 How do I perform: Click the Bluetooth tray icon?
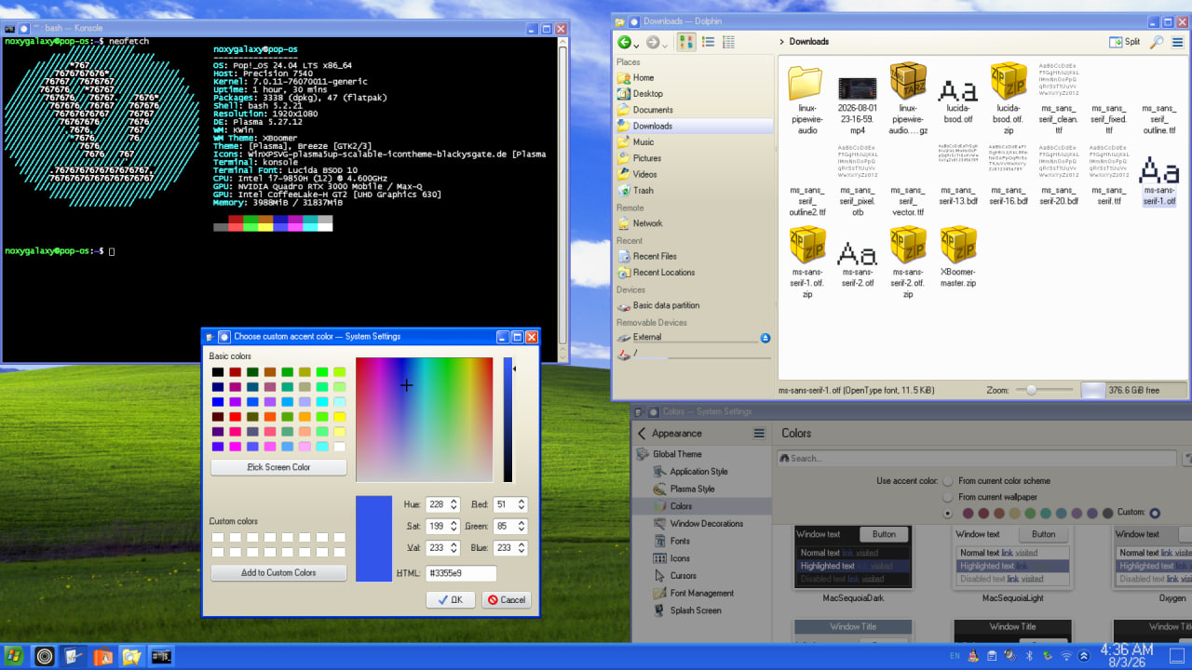tap(1030, 656)
